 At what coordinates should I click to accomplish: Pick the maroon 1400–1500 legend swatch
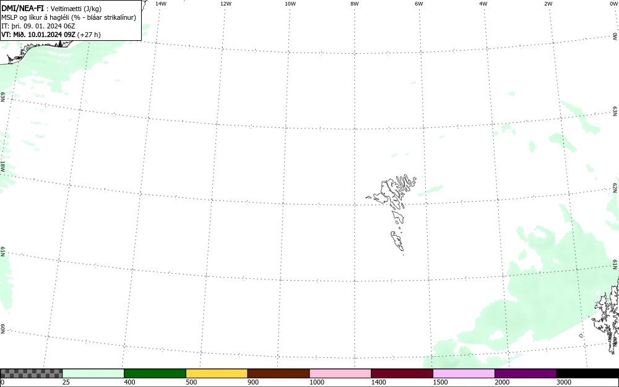(x=402, y=373)
